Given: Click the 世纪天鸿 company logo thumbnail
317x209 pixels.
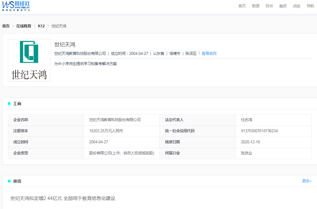Looking at the screenshot, I should (x=29, y=60).
